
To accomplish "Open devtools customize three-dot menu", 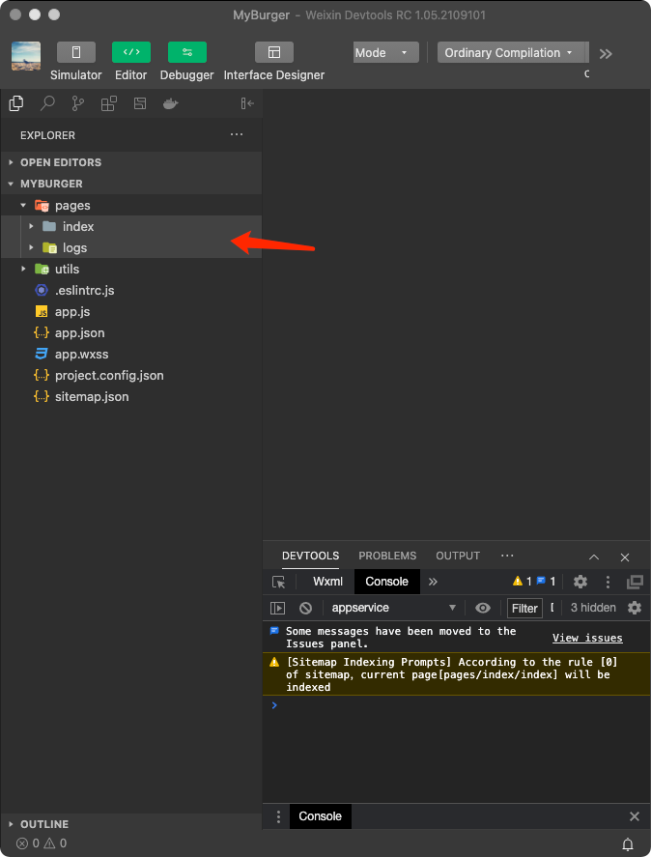I will 608,582.
